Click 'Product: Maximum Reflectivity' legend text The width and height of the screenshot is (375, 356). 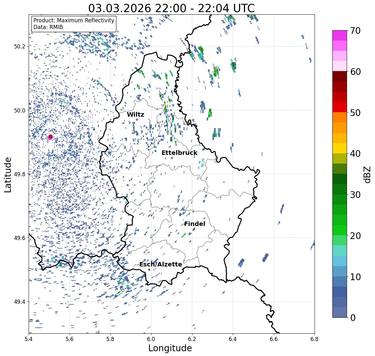74,20
